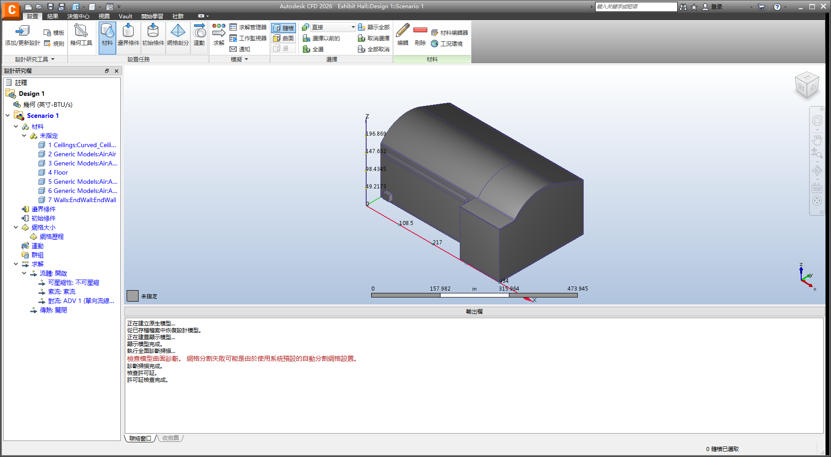Screen dimensions: 831x457
Task: Open the 網格剖分 mesh sizing task
Action: pos(178,35)
